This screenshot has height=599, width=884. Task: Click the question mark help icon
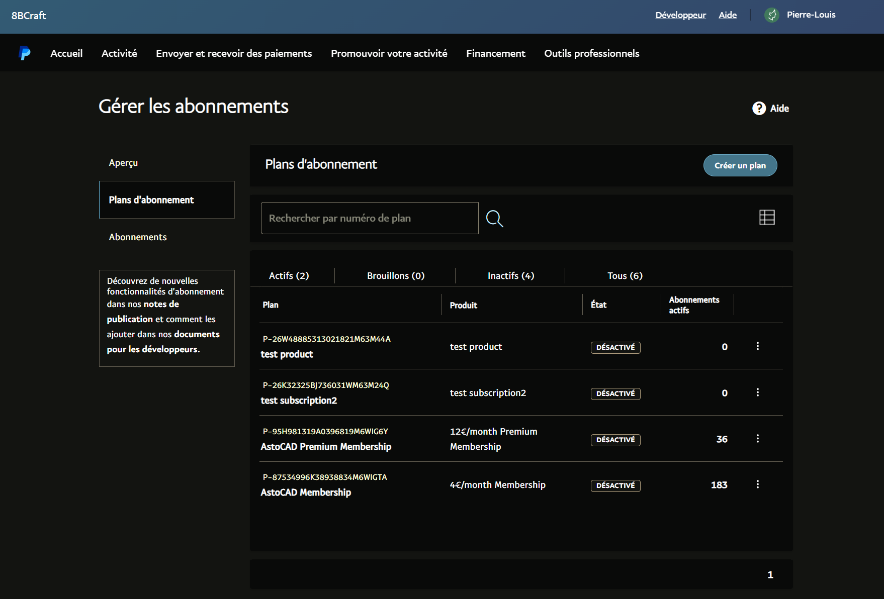point(759,108)
